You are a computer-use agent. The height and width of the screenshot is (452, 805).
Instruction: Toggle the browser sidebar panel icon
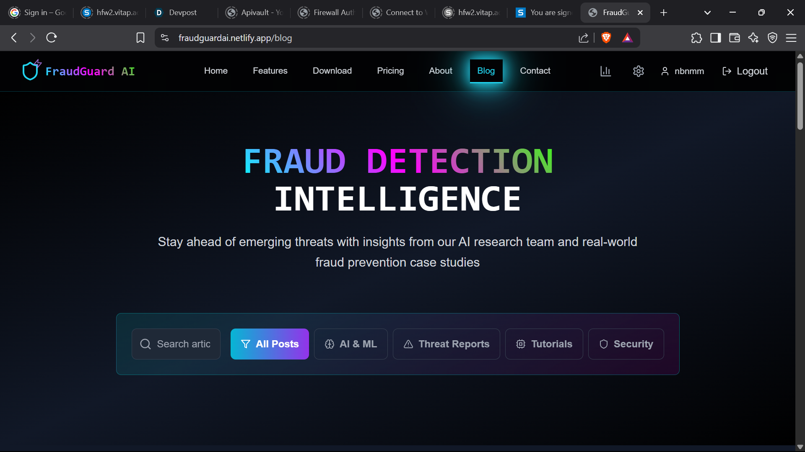tap(715, 38)
